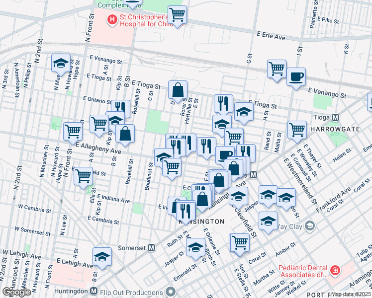This screenshot has height=298, width=372.
Task: Click the Huntingdon transit station icon
Action: pos(93,291)
